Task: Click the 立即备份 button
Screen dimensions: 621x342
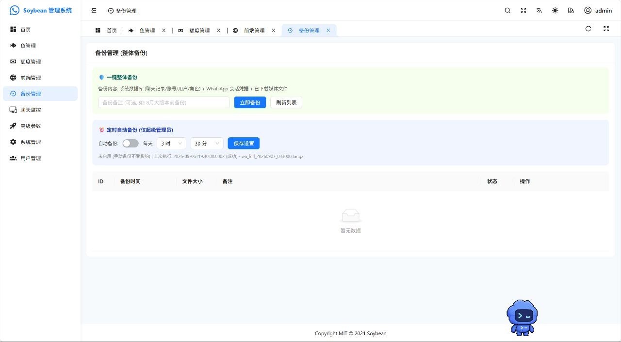Action: tap(250, 102)
